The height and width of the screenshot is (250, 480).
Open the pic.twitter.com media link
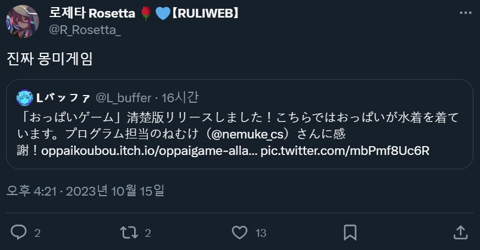point(345,151)
